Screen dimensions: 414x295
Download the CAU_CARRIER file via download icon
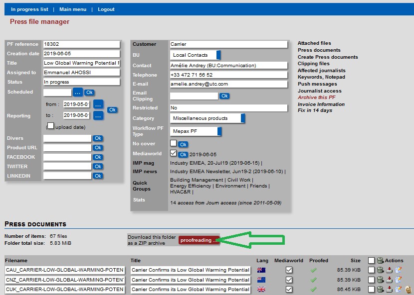click(389, 270)
